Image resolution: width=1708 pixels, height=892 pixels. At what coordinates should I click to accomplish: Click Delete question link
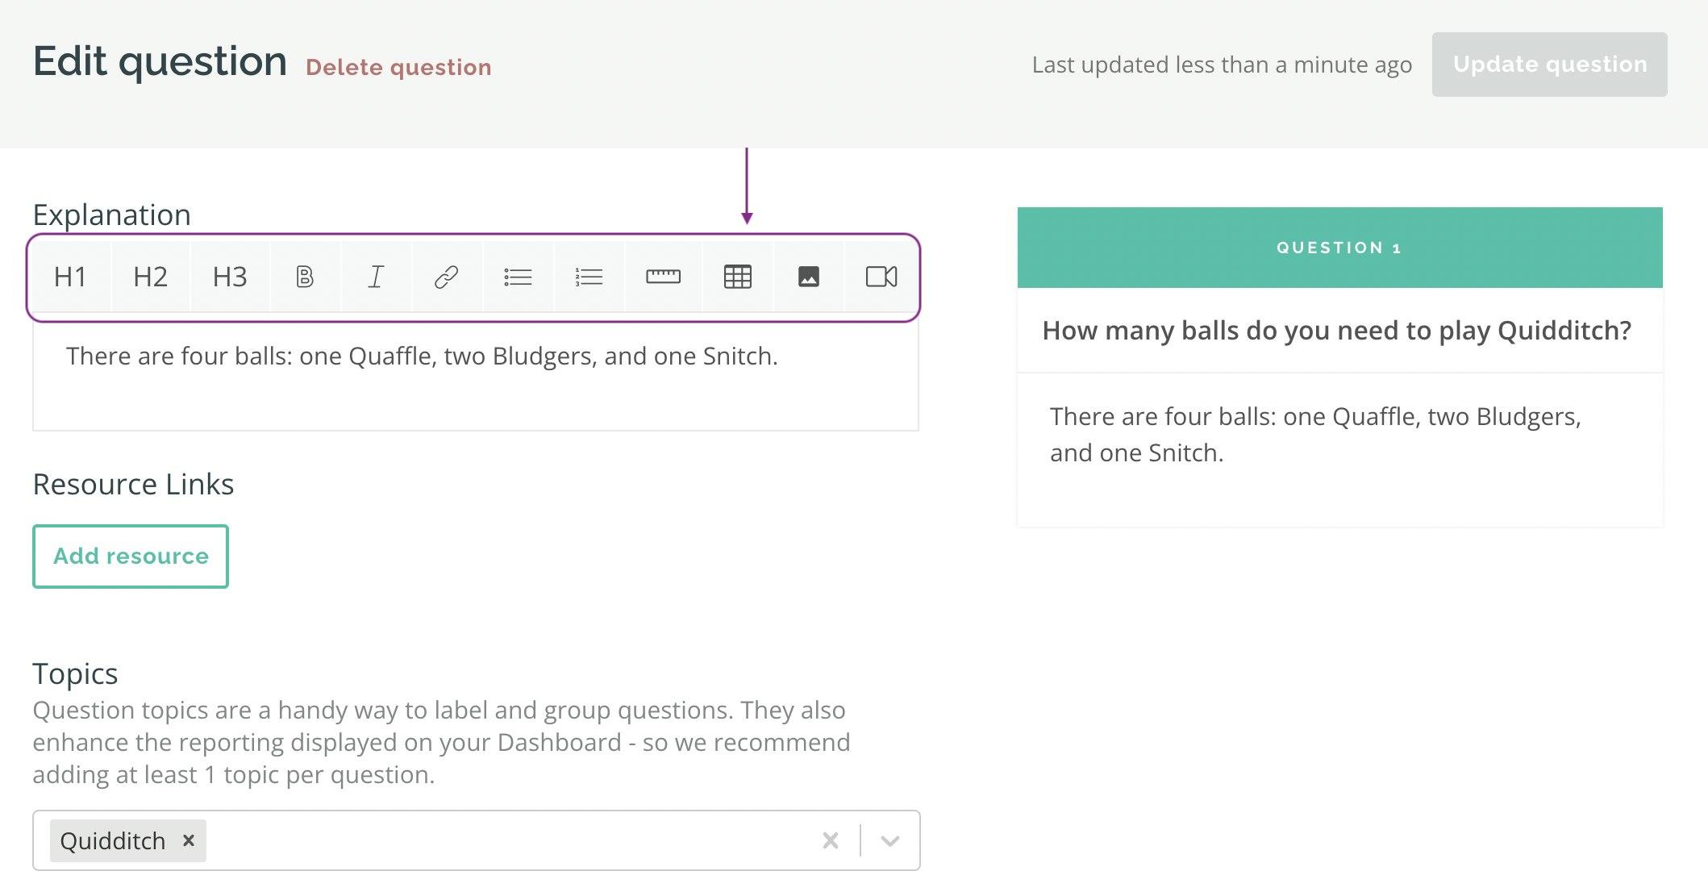[x=398, y=67]
